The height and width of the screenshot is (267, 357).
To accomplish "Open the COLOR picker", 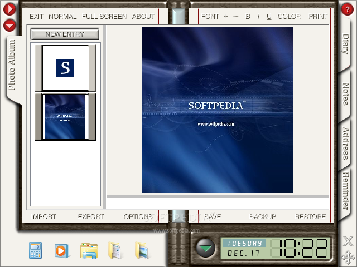I will click(289, 16).
